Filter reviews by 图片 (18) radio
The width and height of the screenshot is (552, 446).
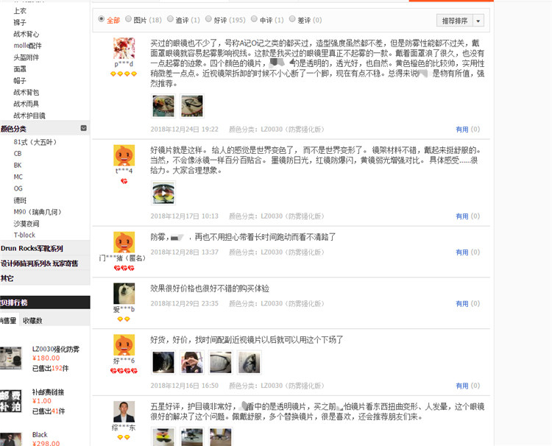click(x=129, y=19)
